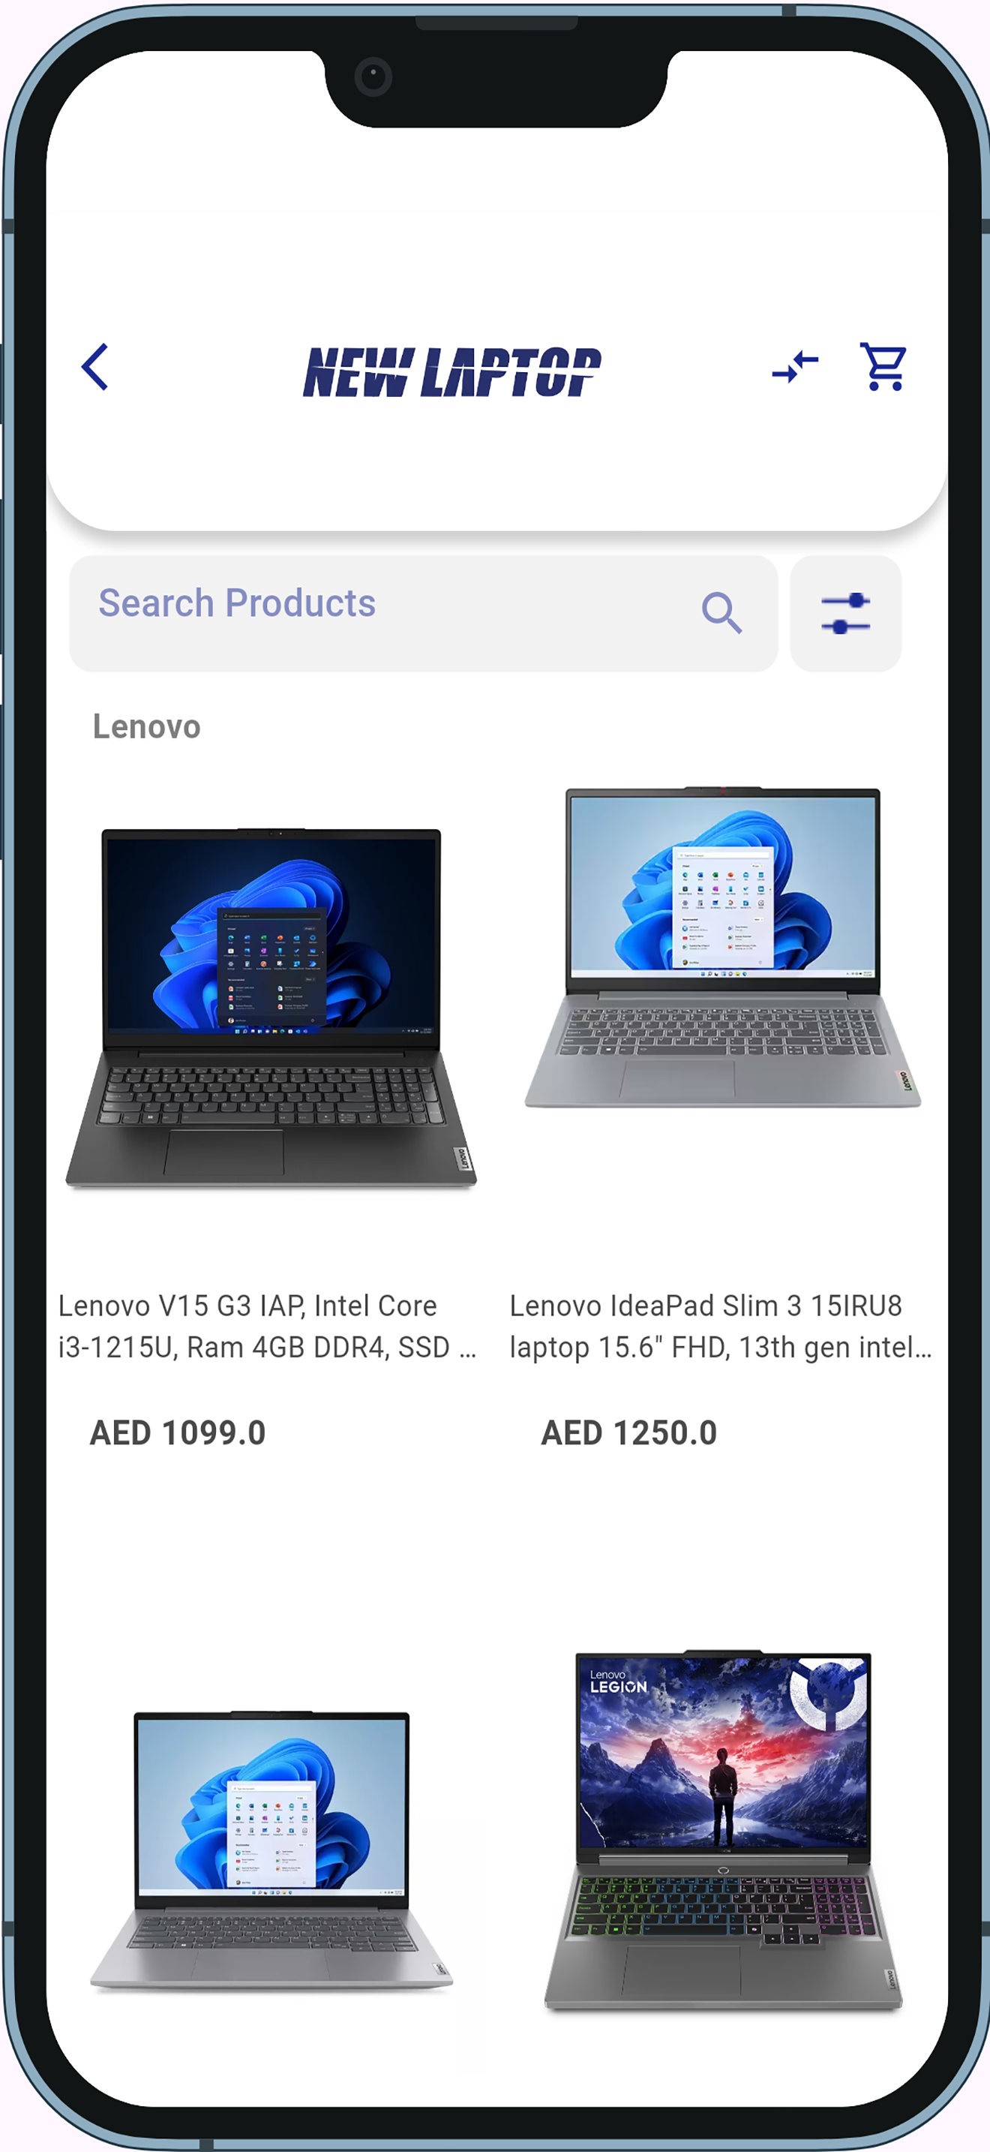
Task: Click the Search Products placeholder text
Action: pyautogui.click(x=237, y=603)
